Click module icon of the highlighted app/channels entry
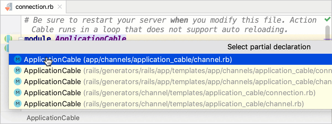The image size is (332, 124). [x=18, y=59]
